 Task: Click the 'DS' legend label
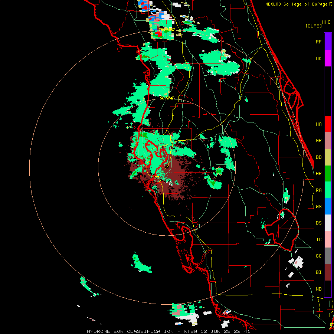(318, 223)
